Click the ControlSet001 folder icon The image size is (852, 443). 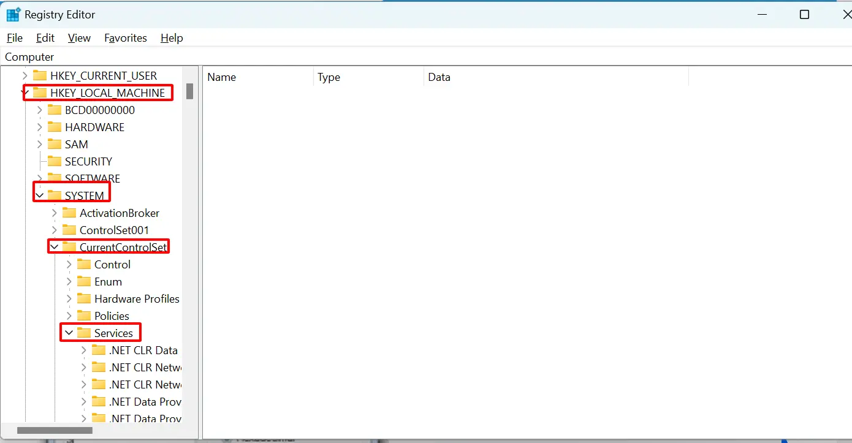click(x=69, y=230)
